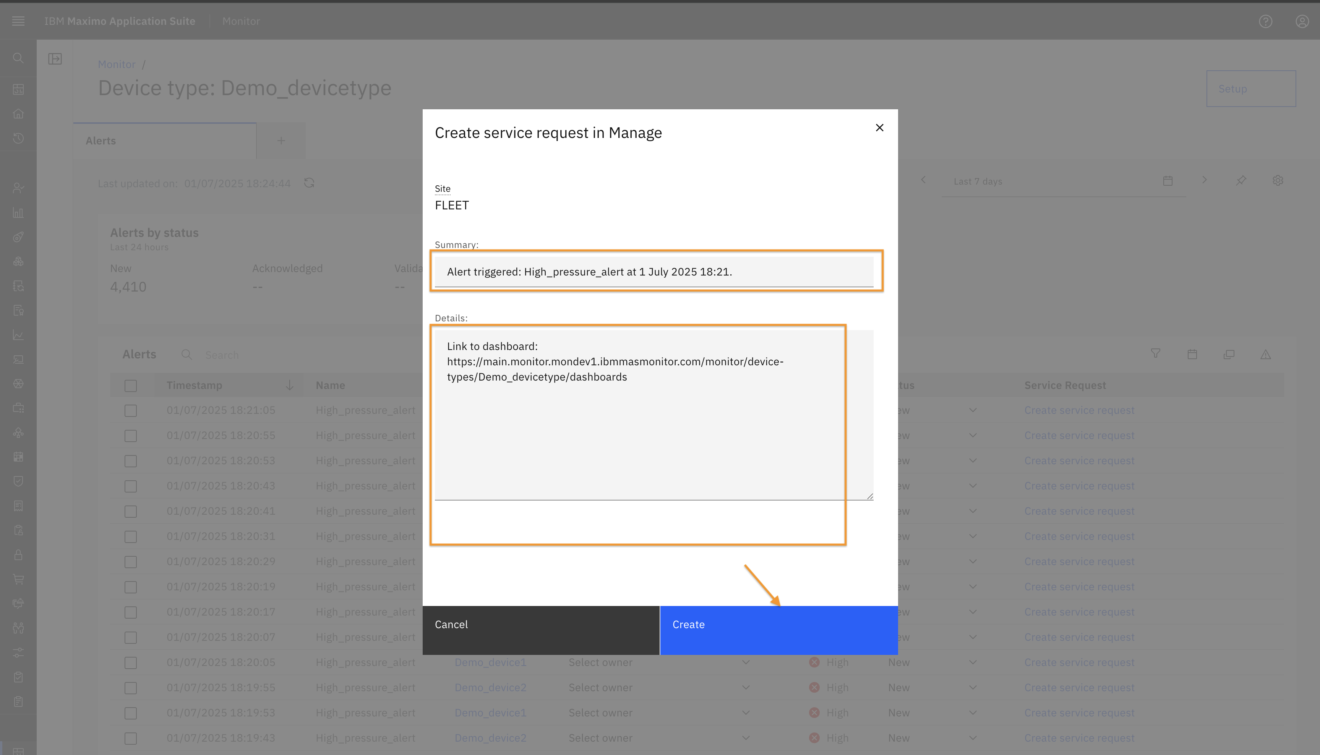Click into the Summary input field

[x=654, y=272]
